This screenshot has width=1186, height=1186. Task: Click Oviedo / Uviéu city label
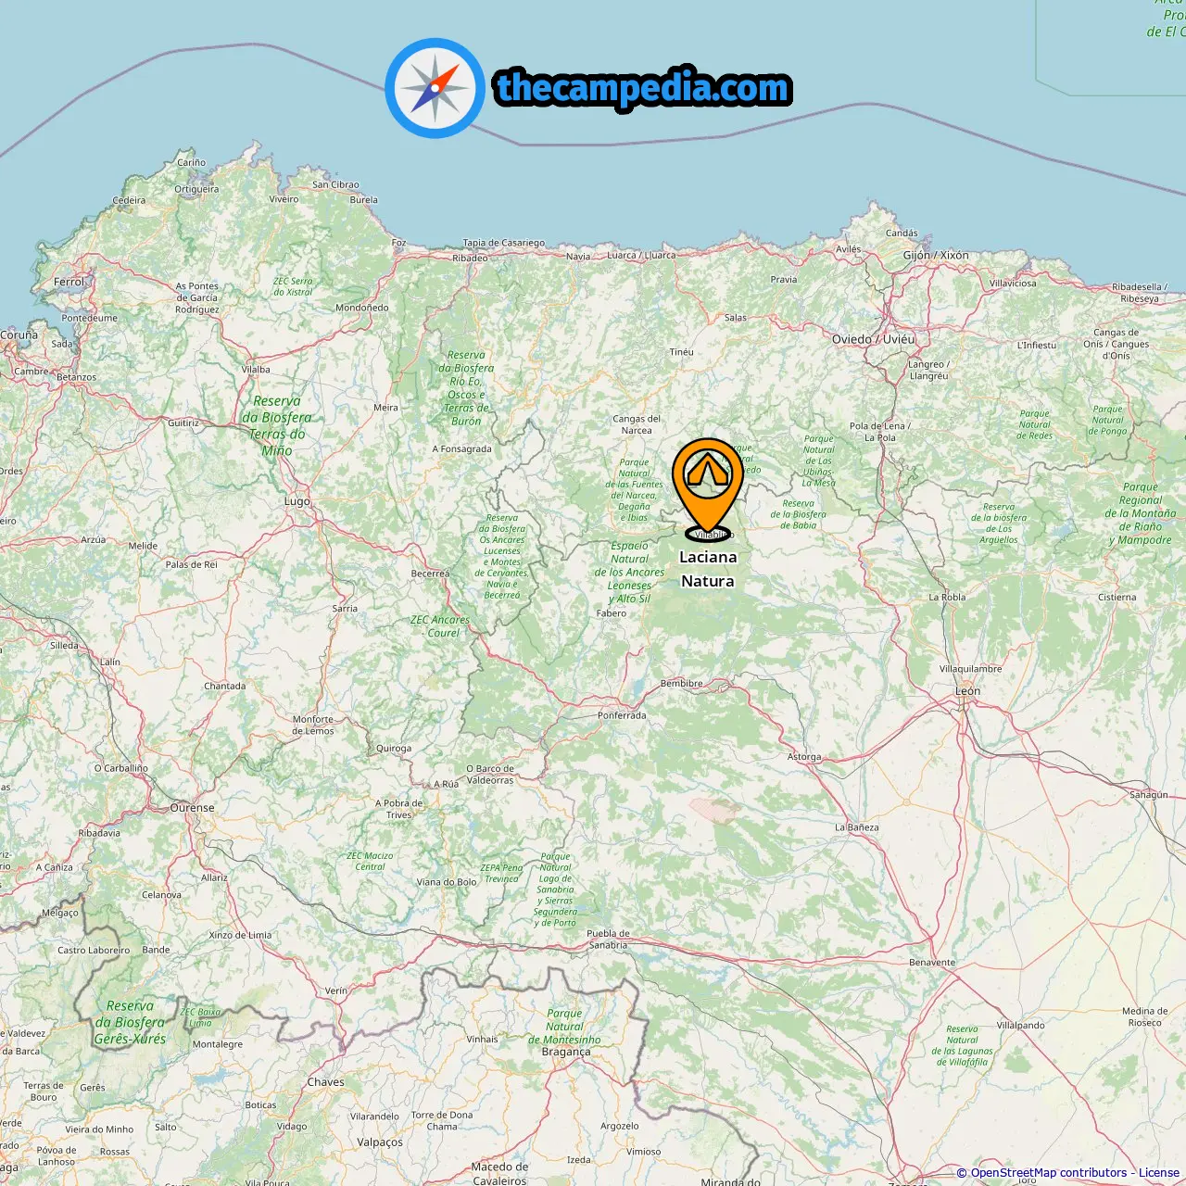coord(873,339)
